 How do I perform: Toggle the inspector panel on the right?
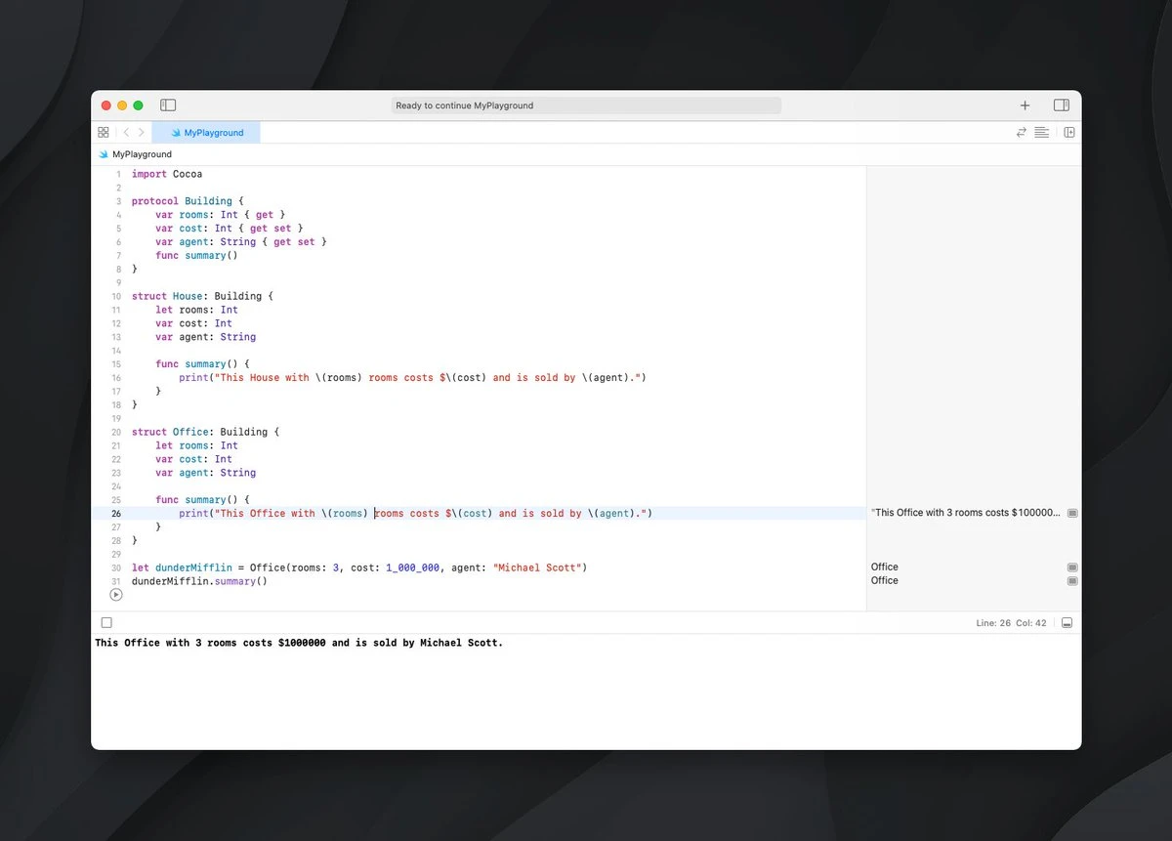[1061, 105]
